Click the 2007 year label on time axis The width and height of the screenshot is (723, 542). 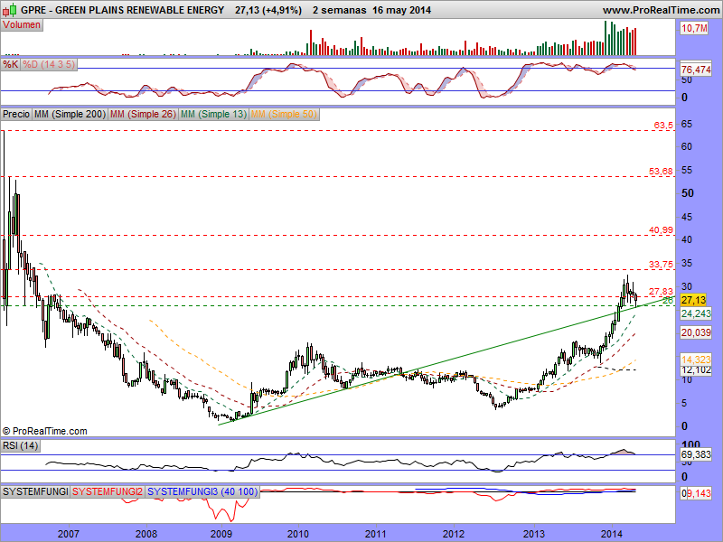(x=69, y=534)
